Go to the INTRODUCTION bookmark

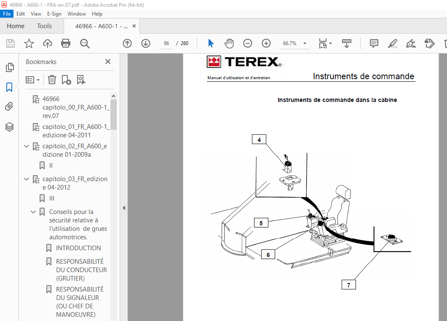coord(78,248)
